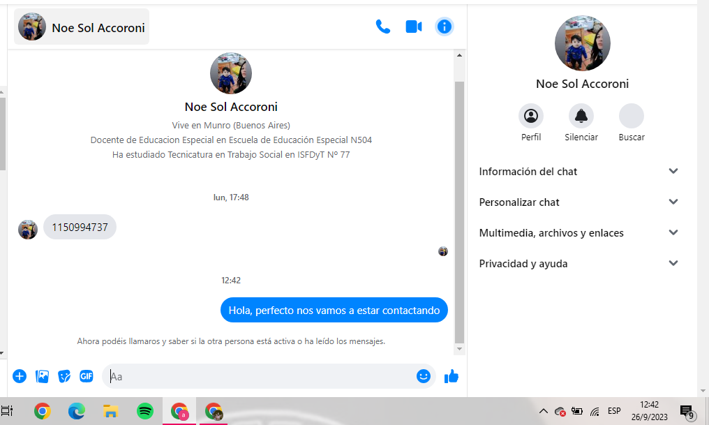This screenshot has height=425, width=709.
Task: Open Microsoft Edge from taskbar
Action: pyautogui.click(x=77, y=412)
